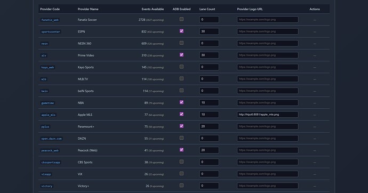Click the NESN 360 provider name

pyautogui.click(x=84, y=43)
